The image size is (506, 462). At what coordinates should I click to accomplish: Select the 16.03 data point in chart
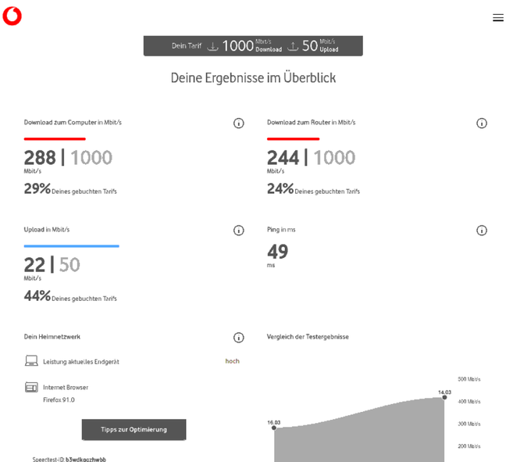(x=274, y=428)
